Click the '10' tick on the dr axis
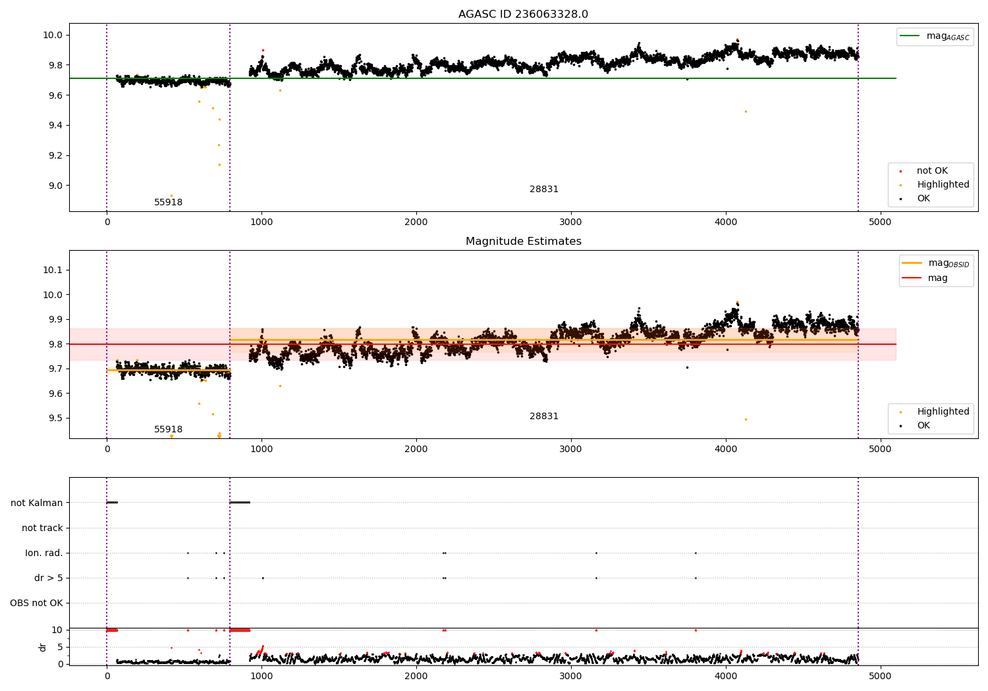Image resolution: width=988 pixels, height=691 pixels. pyautogui.click(x=57, y=630)
